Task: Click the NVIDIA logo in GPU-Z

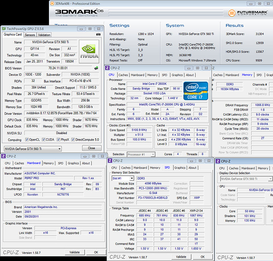Action: click(90, 52)
